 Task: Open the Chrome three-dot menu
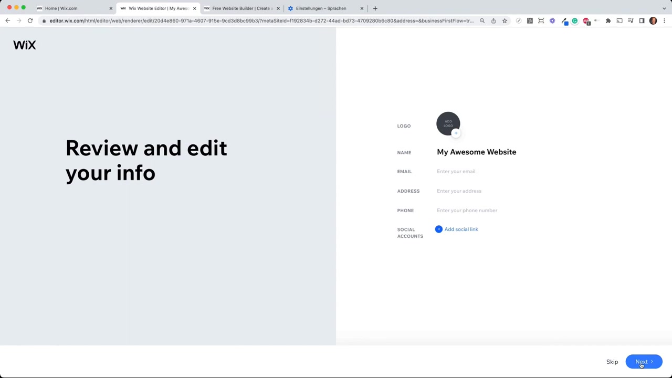coord(664,21)
